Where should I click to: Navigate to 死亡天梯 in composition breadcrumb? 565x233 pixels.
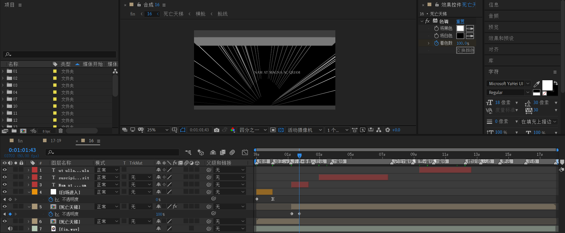point(173,14)
